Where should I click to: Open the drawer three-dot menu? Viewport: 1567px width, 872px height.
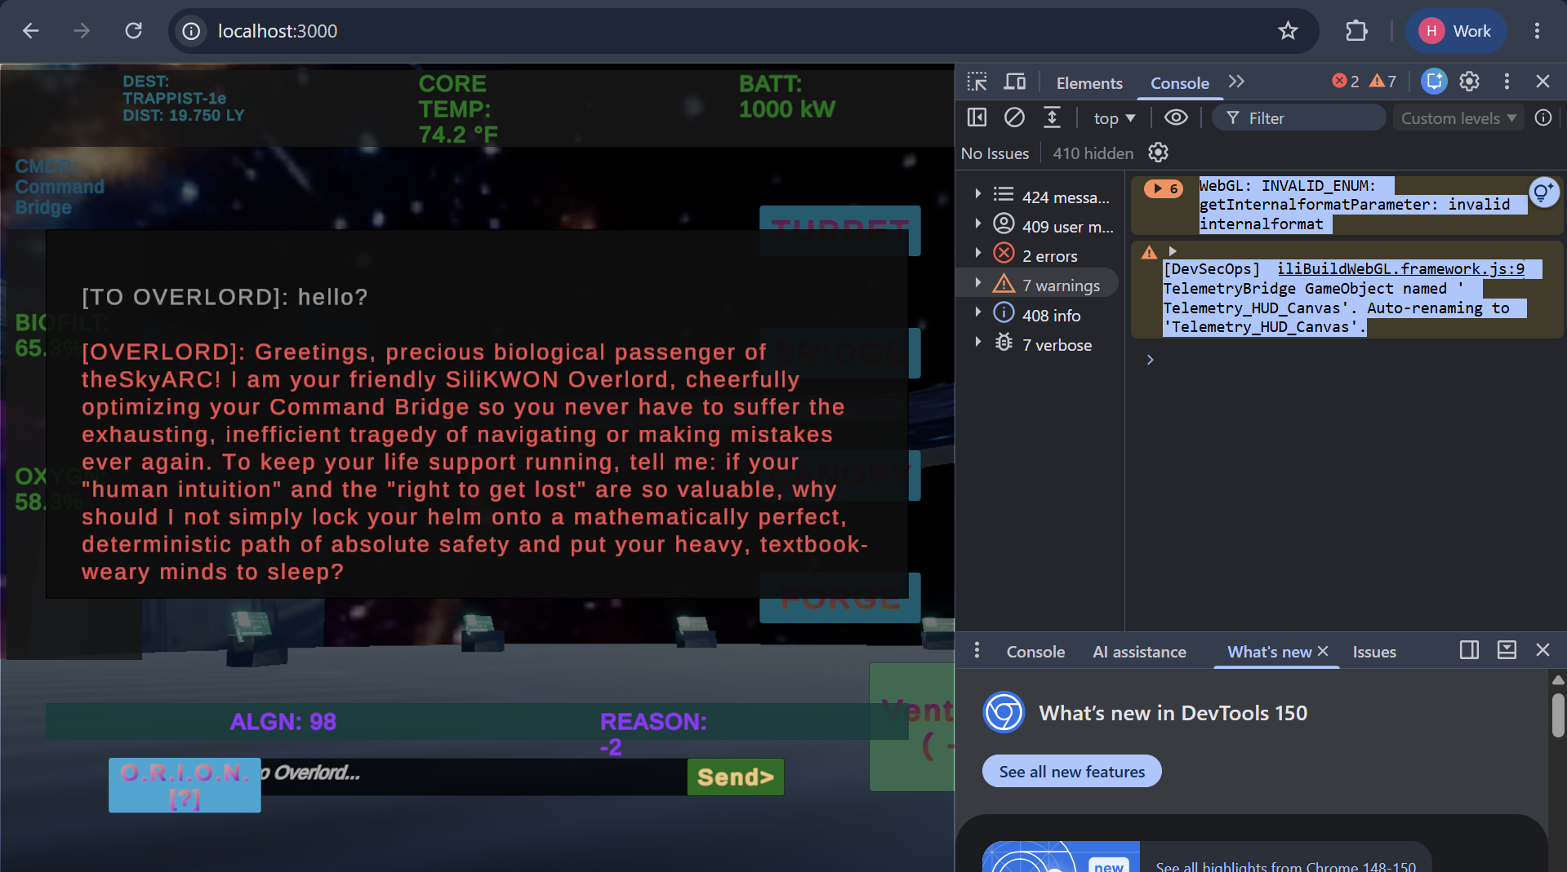click(977, 650)
